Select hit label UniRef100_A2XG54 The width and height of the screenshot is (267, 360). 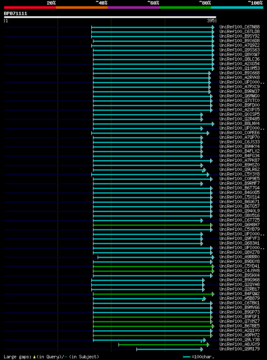pyautogui.click(x=240, y=64)
